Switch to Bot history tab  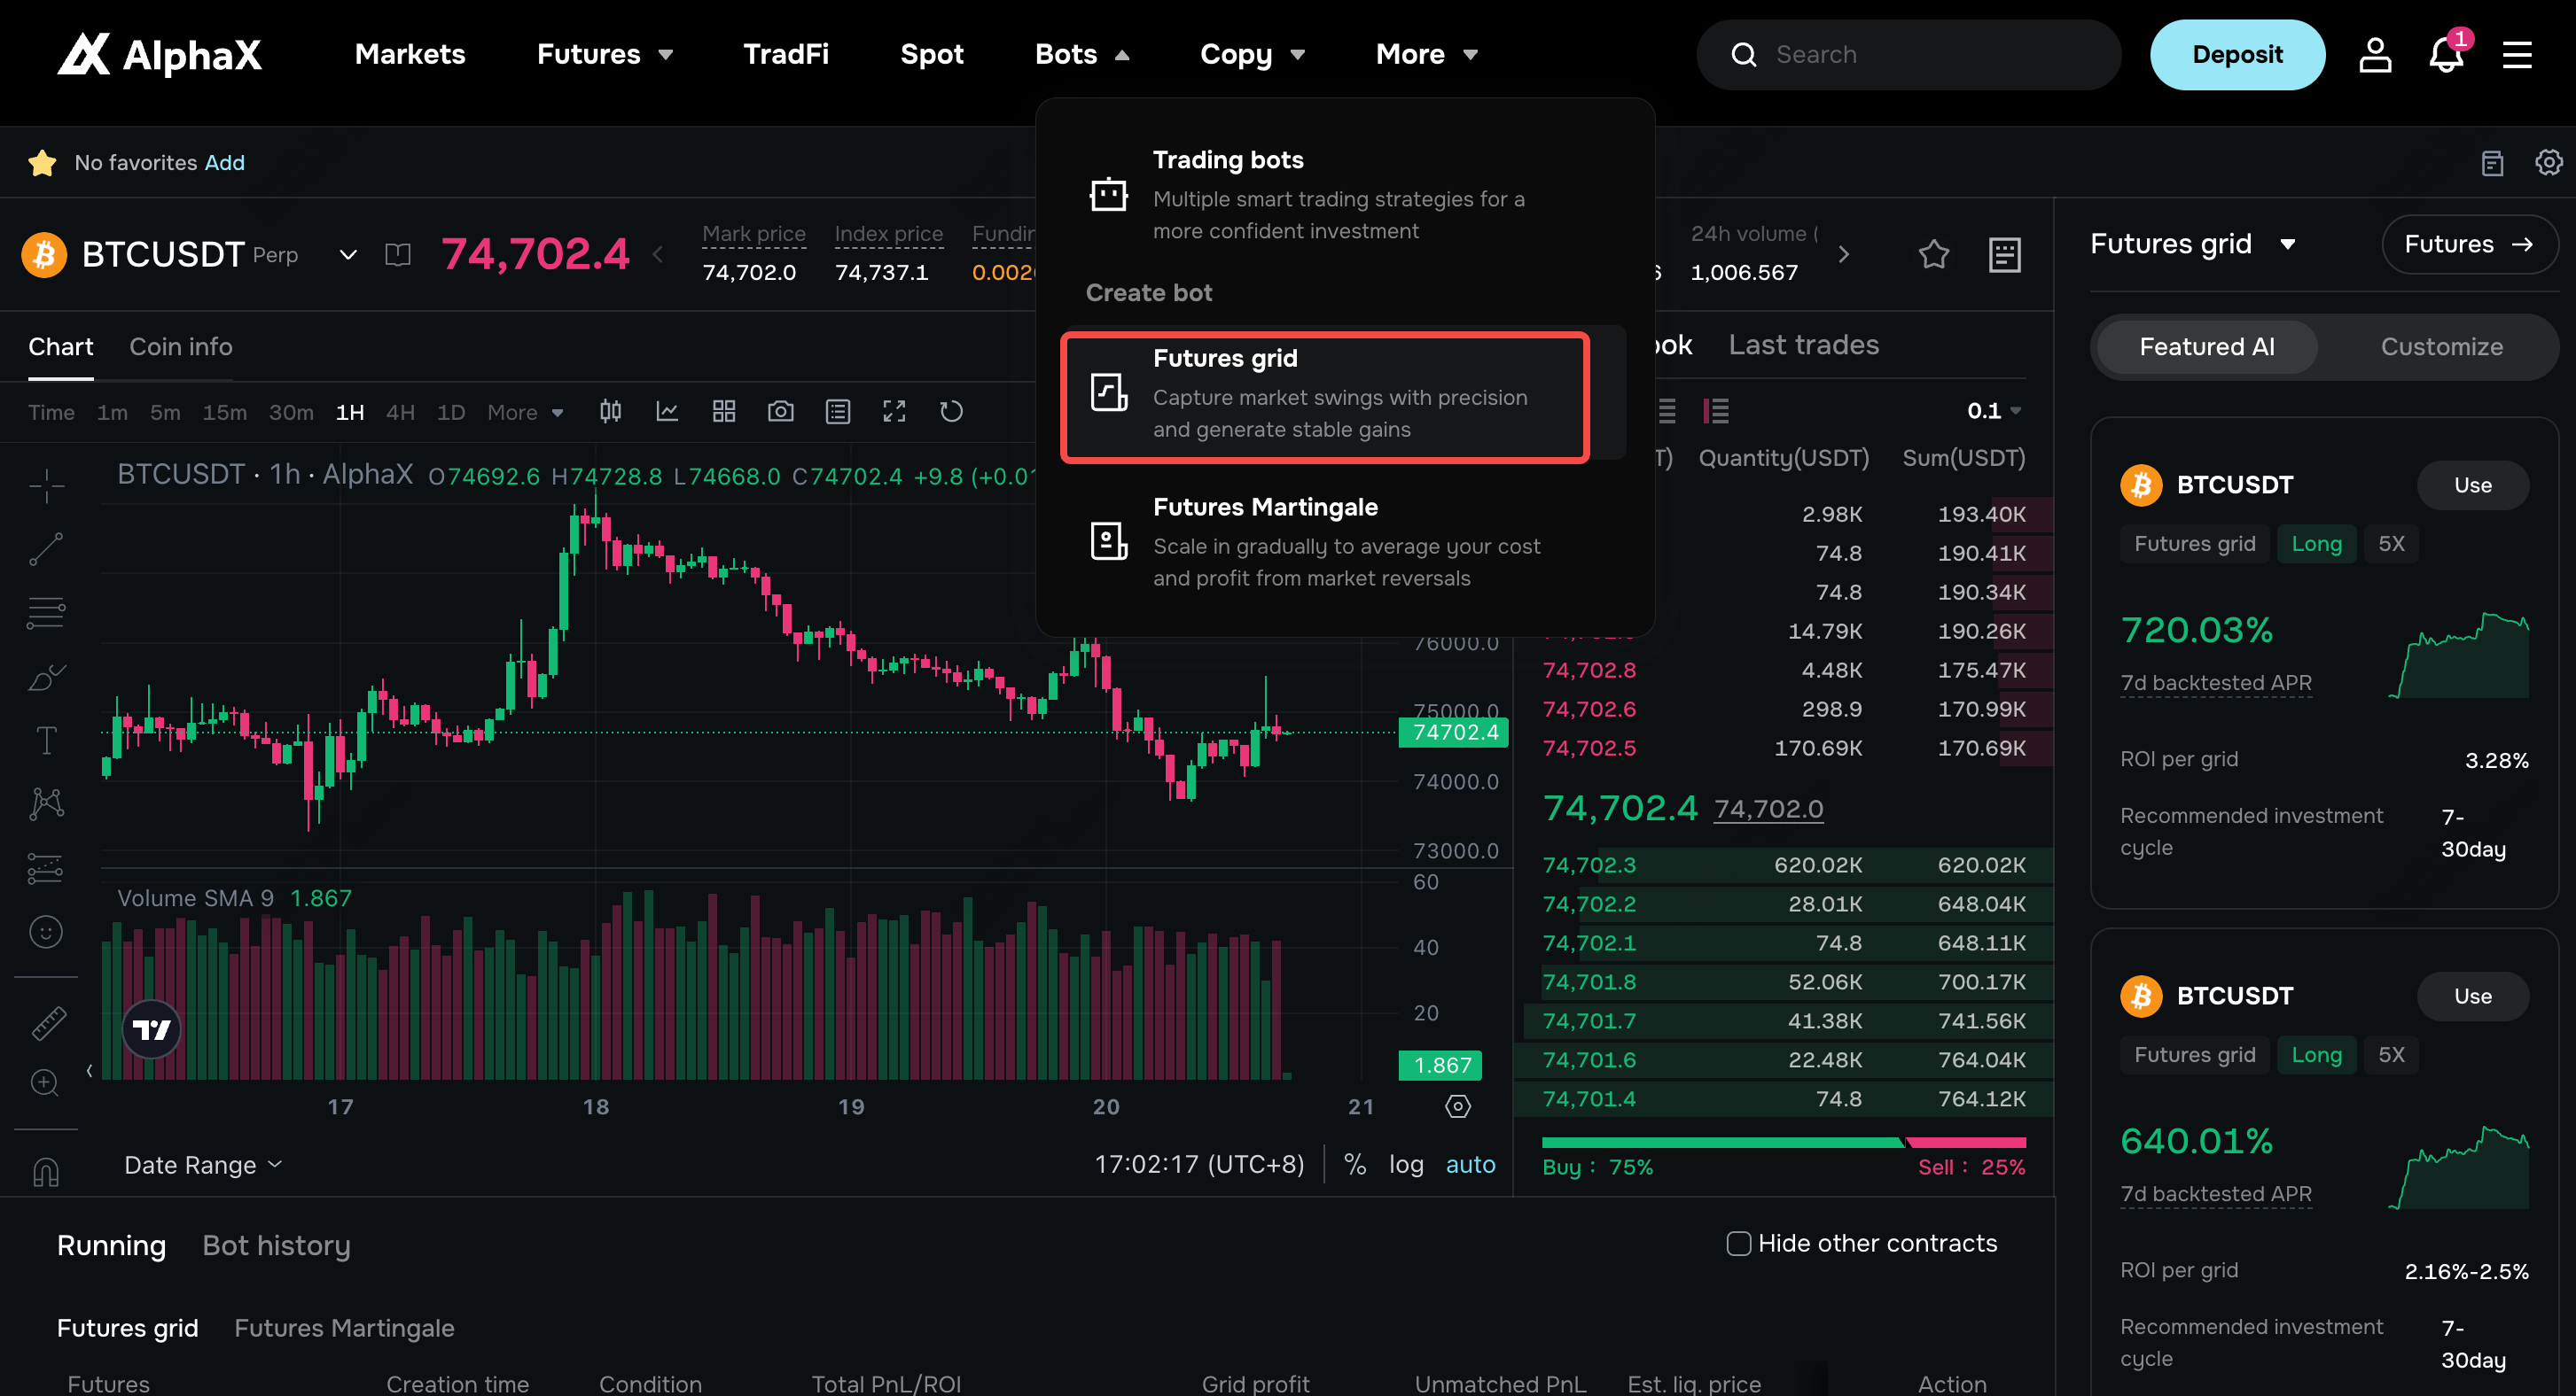pyautogui.click(x=276, y=1245)
